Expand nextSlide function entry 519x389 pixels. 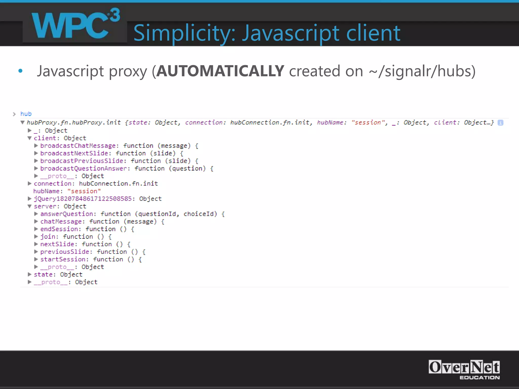[x=36, y=244]
